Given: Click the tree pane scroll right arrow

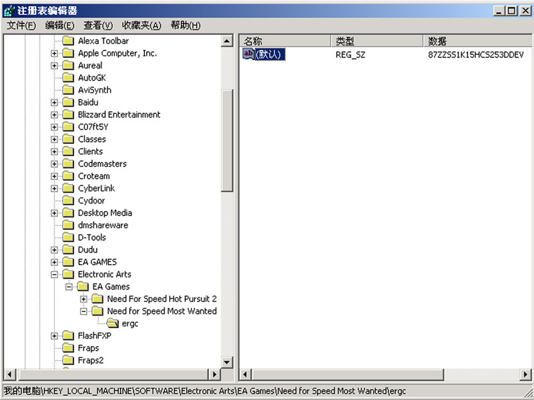Looking at the screenshot, I should point(214,375).
